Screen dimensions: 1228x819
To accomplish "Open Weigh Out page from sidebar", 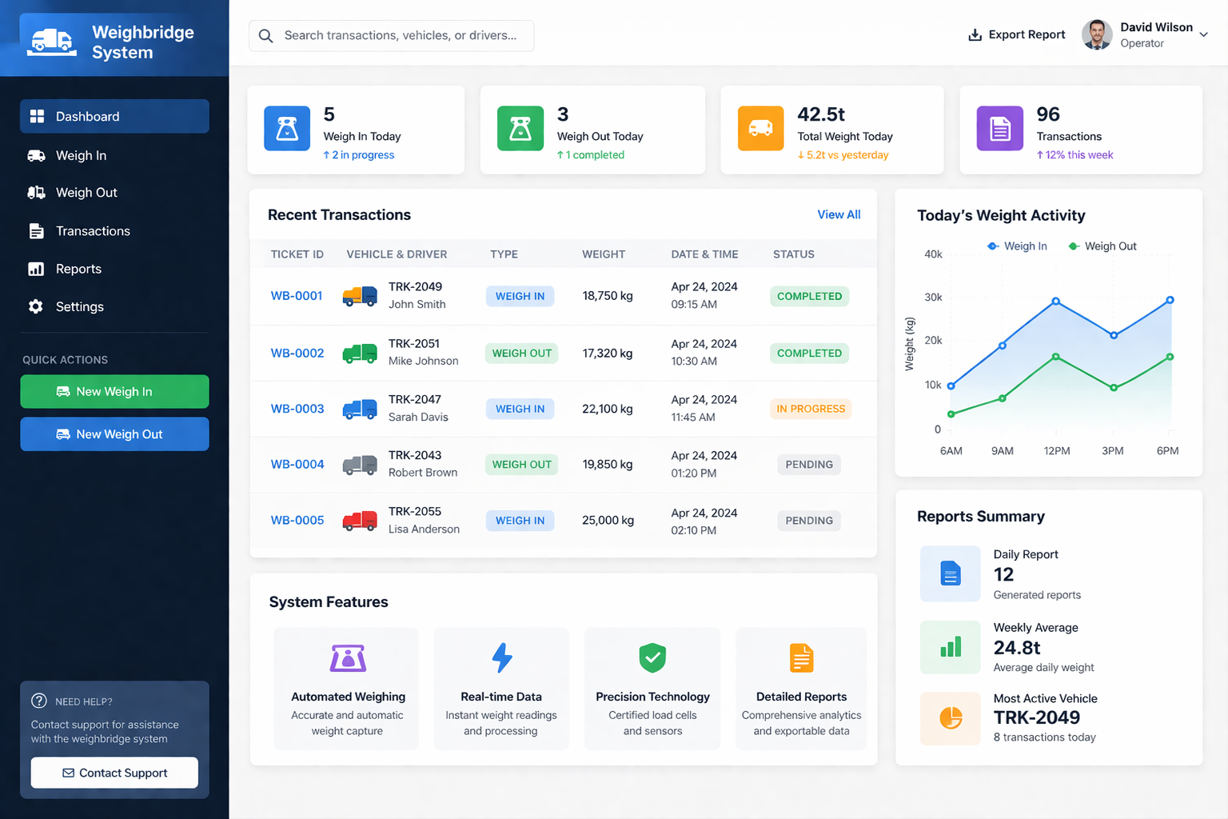I will (x=86, y=193).
